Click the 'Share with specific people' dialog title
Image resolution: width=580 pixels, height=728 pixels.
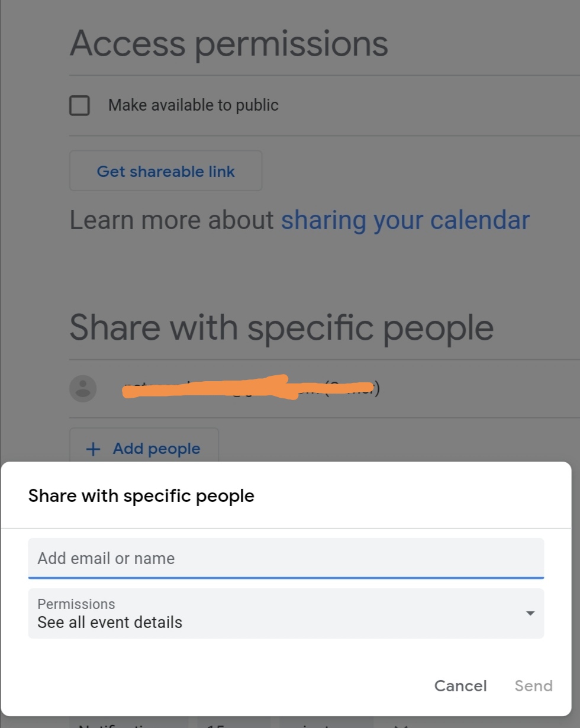[x=141, y=496]
